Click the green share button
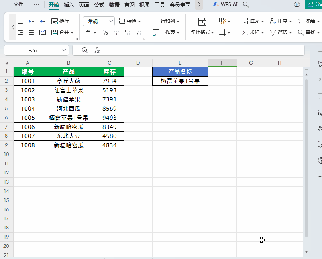 coord(313,4)
